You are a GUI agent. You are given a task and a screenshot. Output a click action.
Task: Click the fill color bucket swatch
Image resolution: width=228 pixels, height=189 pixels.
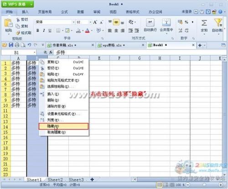click(78, 31)
